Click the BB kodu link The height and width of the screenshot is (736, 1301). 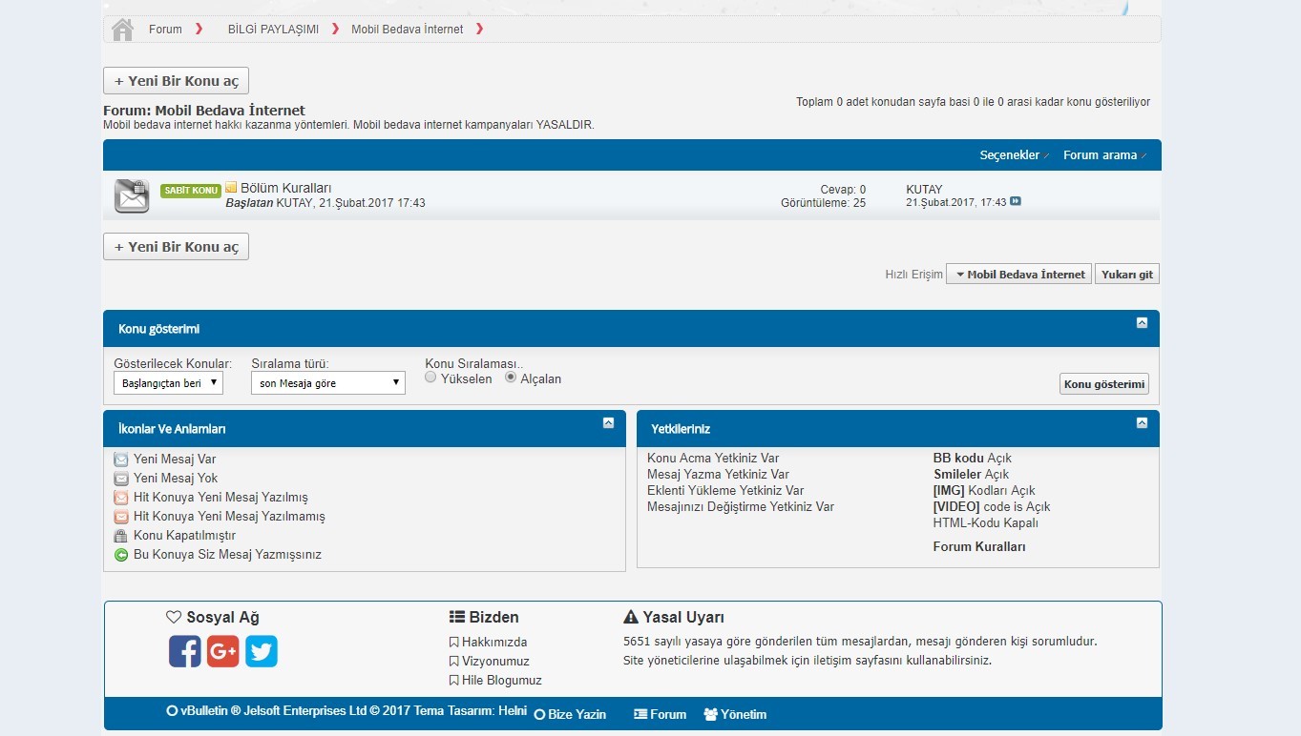(958, 459)
